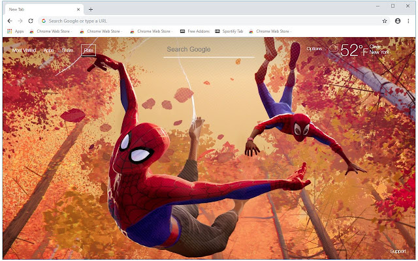Open the Support link
418x261 pixels.
398,251
